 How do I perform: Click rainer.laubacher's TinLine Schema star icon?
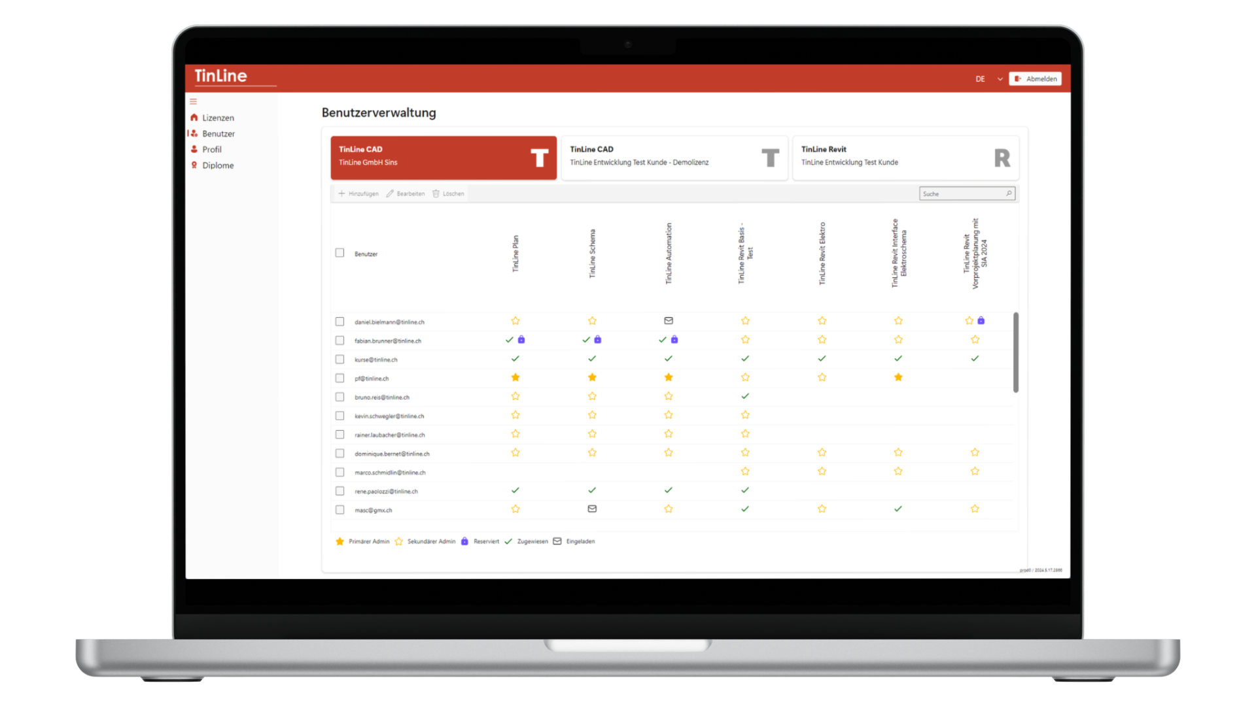(x=592, y=433)
